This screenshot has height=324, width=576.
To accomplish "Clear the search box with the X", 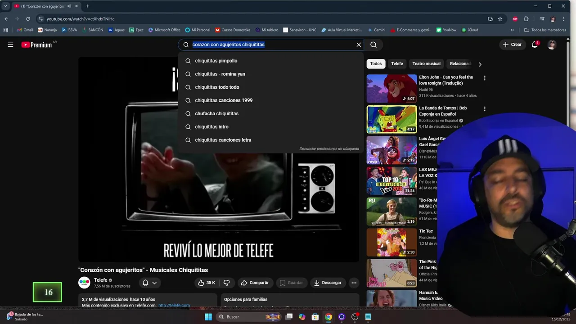I will click(359, 45).
